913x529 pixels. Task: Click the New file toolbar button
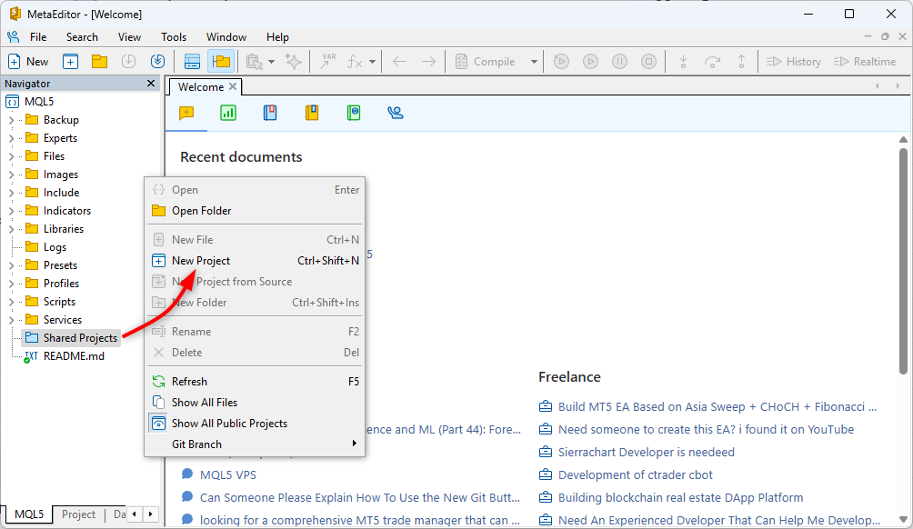(x=28, y=62)
